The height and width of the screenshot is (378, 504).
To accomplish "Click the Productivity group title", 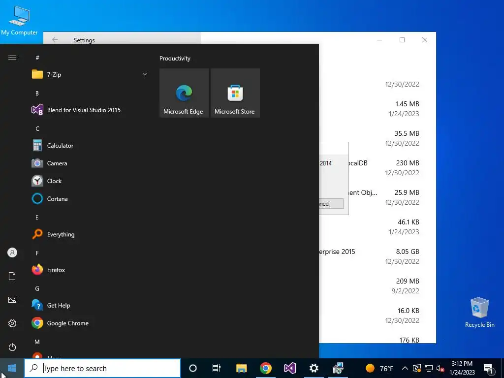I will (175, 59).
